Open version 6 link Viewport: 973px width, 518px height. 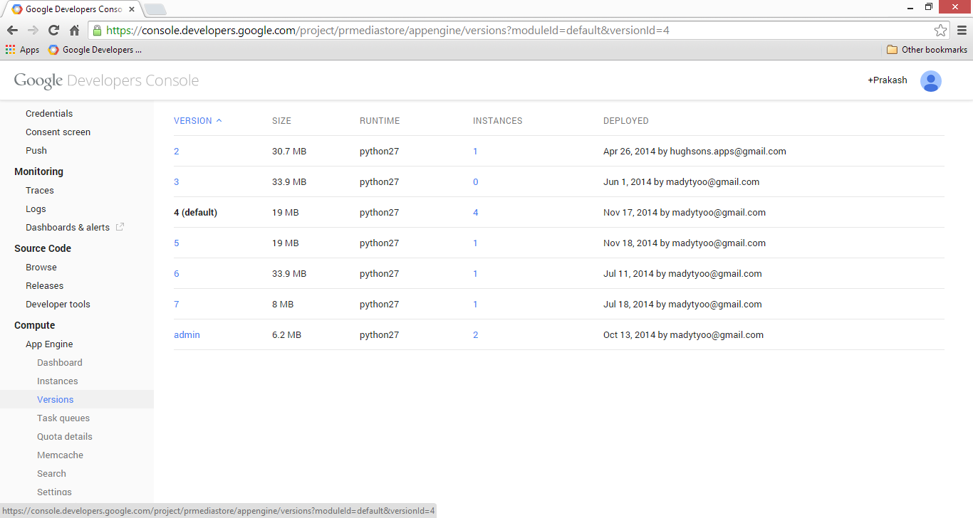pos(177,274)
